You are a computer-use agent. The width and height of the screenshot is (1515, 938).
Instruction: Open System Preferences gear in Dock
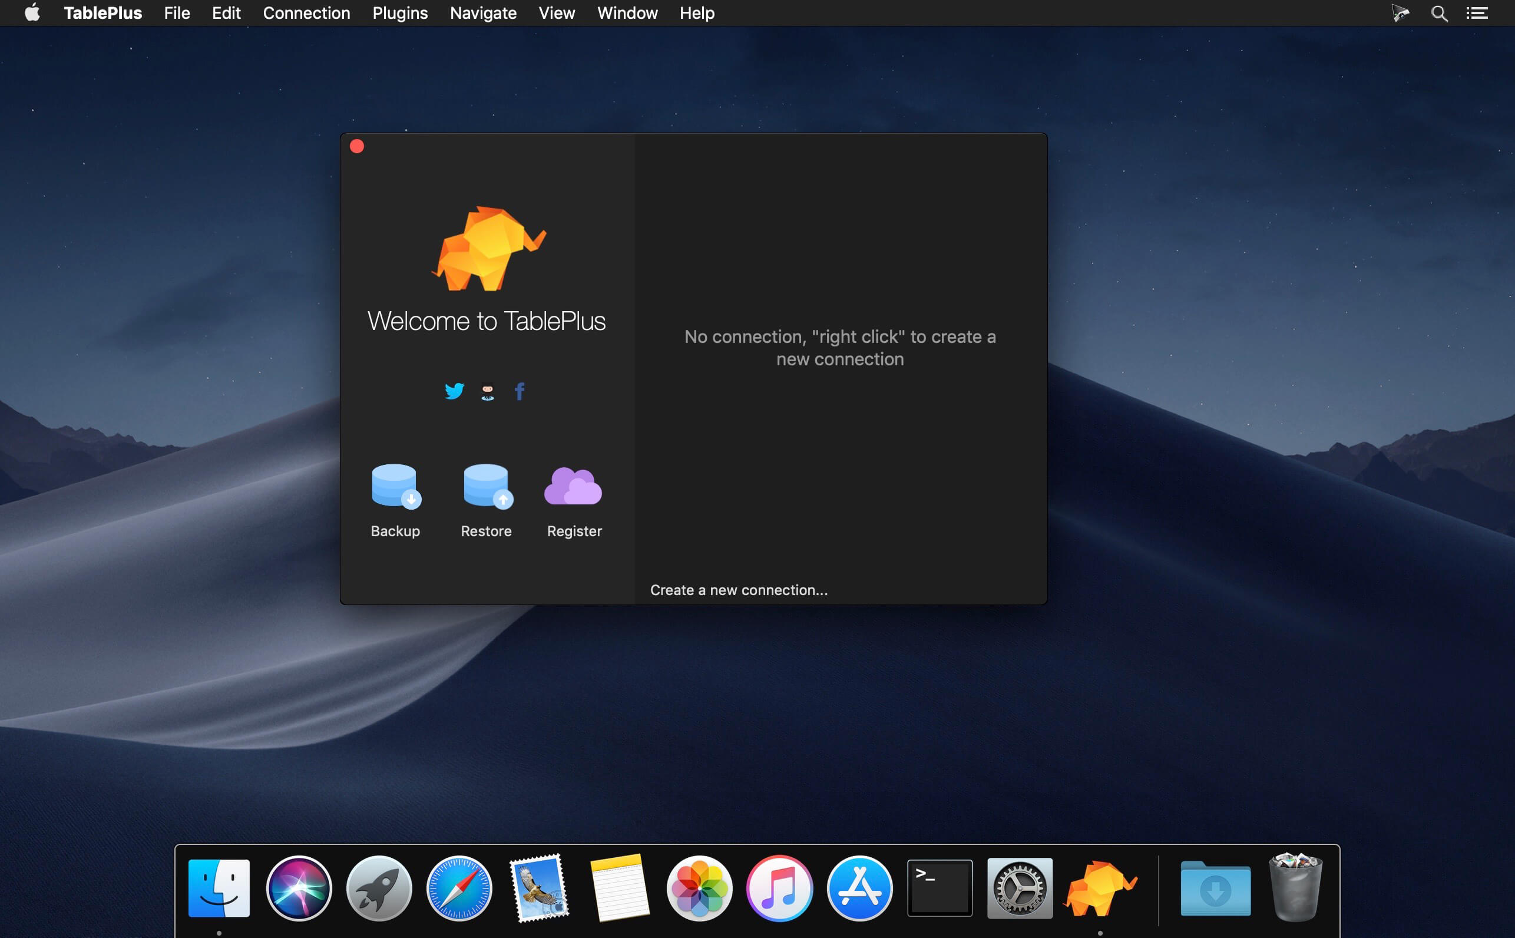pyautogui.click(x=1019, y=888)
